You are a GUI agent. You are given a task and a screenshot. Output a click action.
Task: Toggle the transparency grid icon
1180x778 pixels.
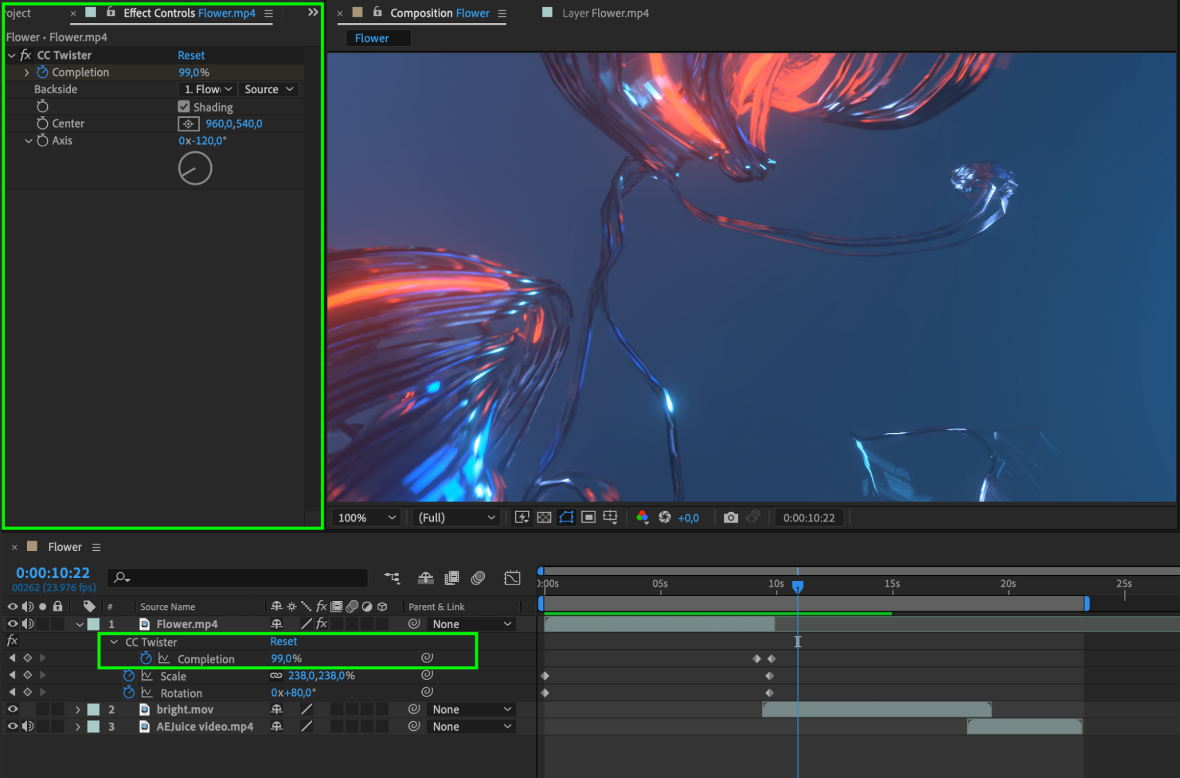point(544,517)
